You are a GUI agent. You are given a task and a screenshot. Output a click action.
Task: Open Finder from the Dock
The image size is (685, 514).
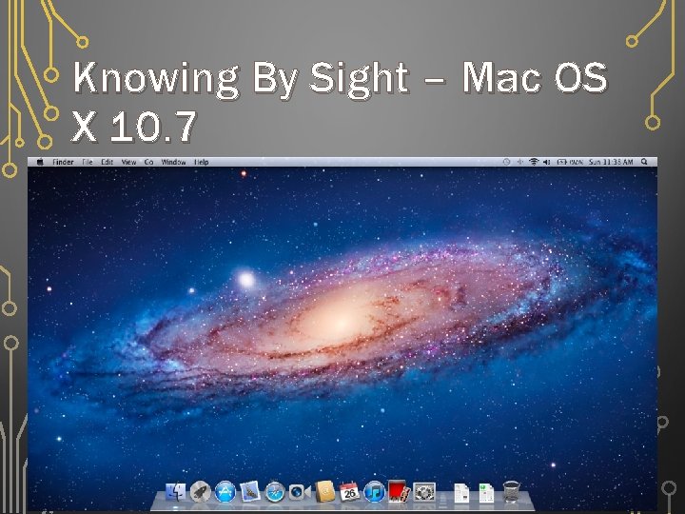point(176,492)
